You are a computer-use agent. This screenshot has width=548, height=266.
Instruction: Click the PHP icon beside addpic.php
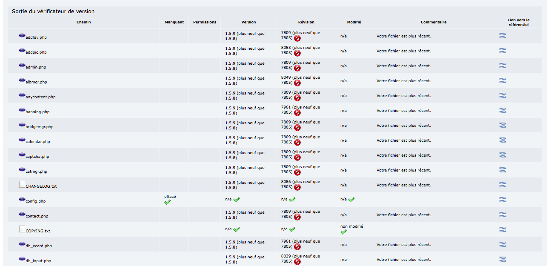coord(22,51)
